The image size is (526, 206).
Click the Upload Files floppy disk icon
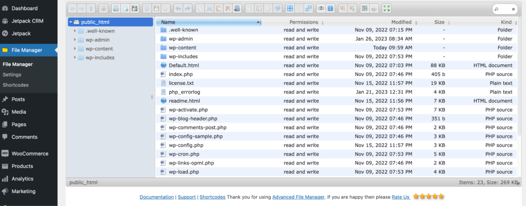(135, 9)
